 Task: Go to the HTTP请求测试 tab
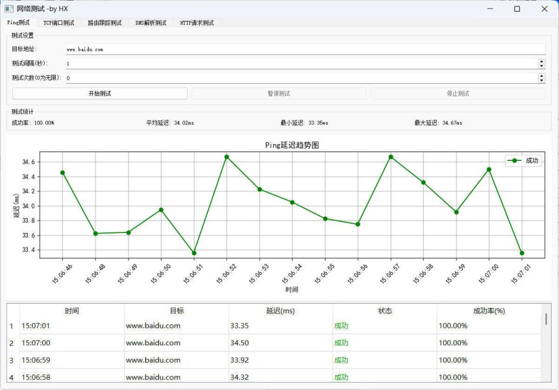tap(196, 22)
